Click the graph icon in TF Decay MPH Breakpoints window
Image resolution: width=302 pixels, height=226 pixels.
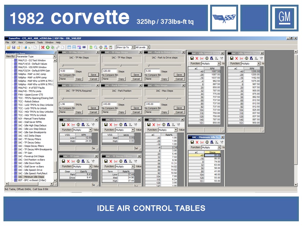(73, 125)
